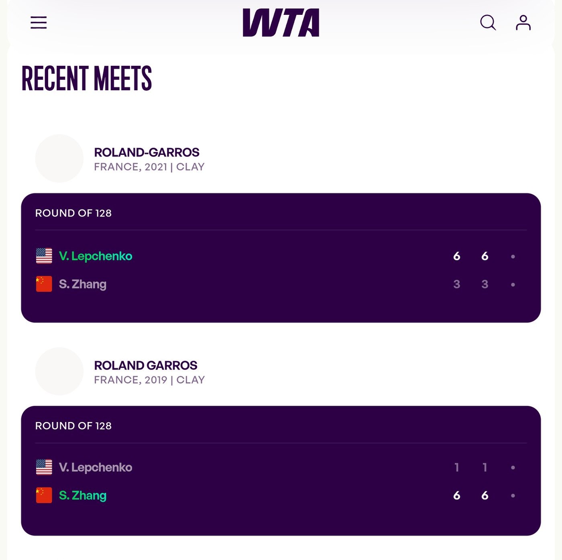Click the USA flag in 2019 match

[x=44, y=467]
